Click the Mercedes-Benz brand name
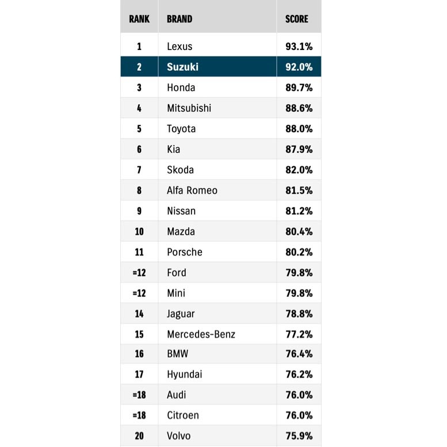The width and height of the screenshot is (447, 447). [x=201, y=334]
